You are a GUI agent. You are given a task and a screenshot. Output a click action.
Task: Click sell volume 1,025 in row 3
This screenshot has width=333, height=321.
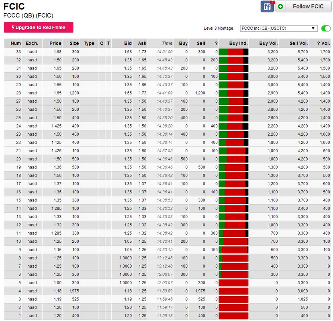tap(303, 299)
